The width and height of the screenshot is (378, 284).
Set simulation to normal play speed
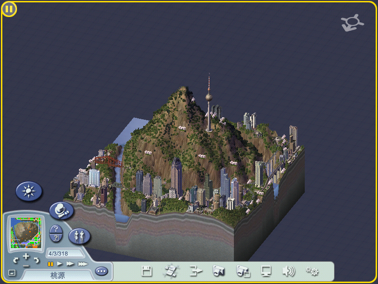pos(60,264)
